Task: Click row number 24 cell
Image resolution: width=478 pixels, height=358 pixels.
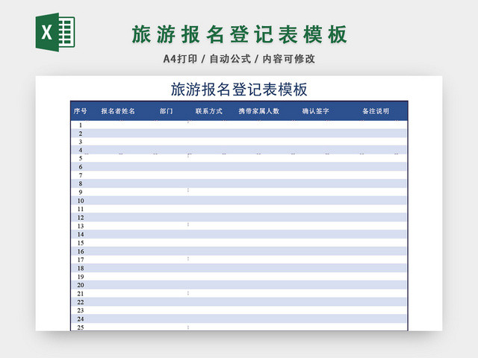Action: (x=81, y=319)
